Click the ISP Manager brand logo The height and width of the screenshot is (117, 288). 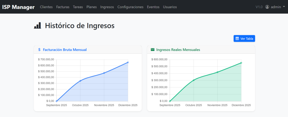18,7
